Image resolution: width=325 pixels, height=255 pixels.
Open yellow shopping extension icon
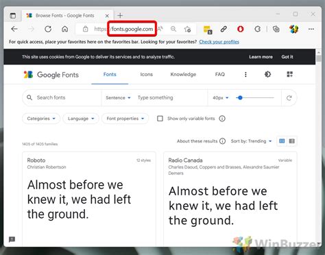pos(208,29)
